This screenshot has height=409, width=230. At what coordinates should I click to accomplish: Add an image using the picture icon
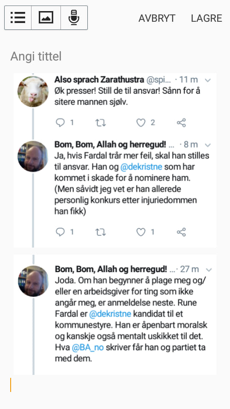[x=46, y=18]
